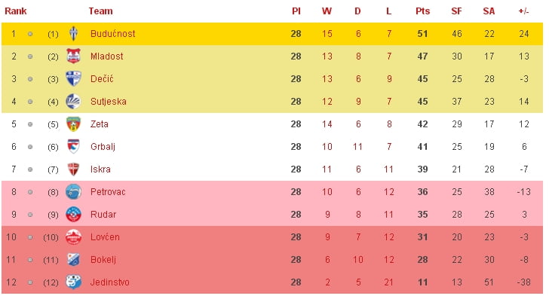Click the +/- goal difference header
This screenshot has height=305, width=549.
tap(523, 11)
